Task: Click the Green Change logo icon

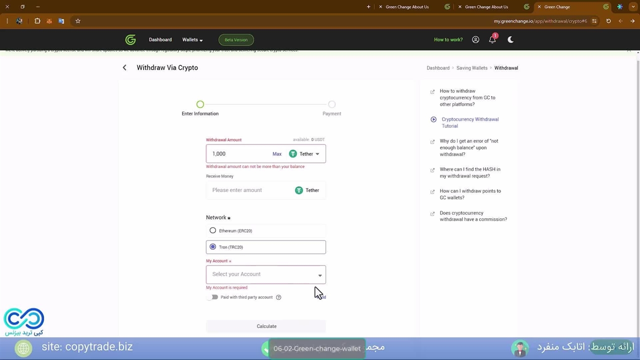Action: 130,40
